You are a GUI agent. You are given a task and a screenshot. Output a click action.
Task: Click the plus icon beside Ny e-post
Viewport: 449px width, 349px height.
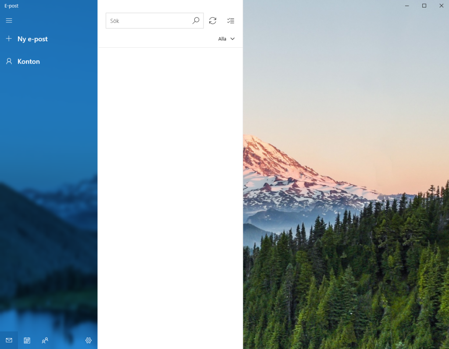[x=9, y=39]
